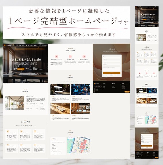163x165 pixels.
Task: Open the store tablets project thumbnail
Action: click(x=80, y=108)
